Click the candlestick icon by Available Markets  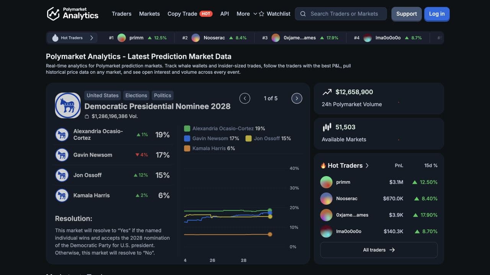pyautogui.click(x=327, y=127)
